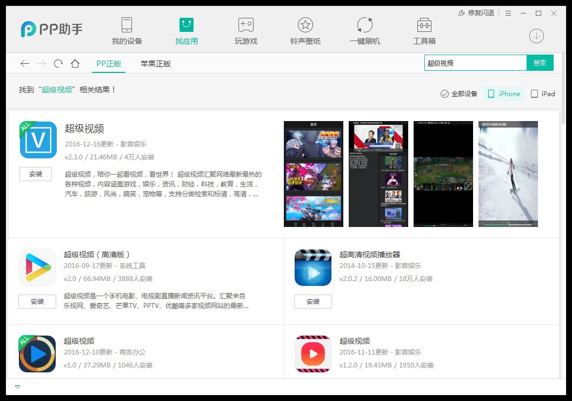Click the results page vertical scrollbar
Screen dimensions: 572x401
tap(563, 88)
